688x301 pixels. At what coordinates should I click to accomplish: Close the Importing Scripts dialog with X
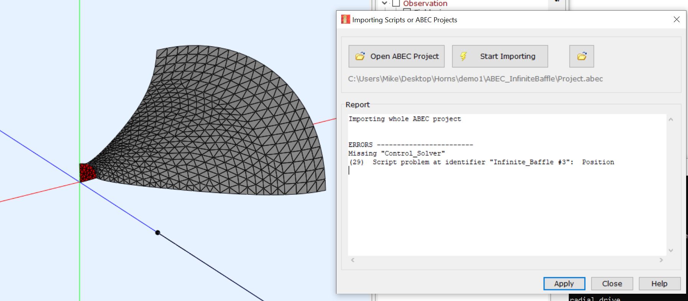click(677, 20)
